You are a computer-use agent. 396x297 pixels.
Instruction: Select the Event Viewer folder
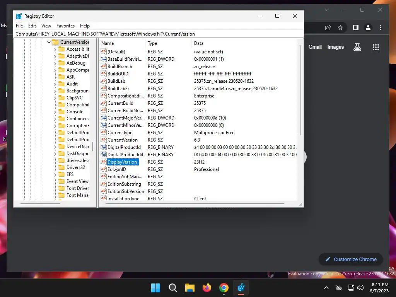(x=78, y=181)
